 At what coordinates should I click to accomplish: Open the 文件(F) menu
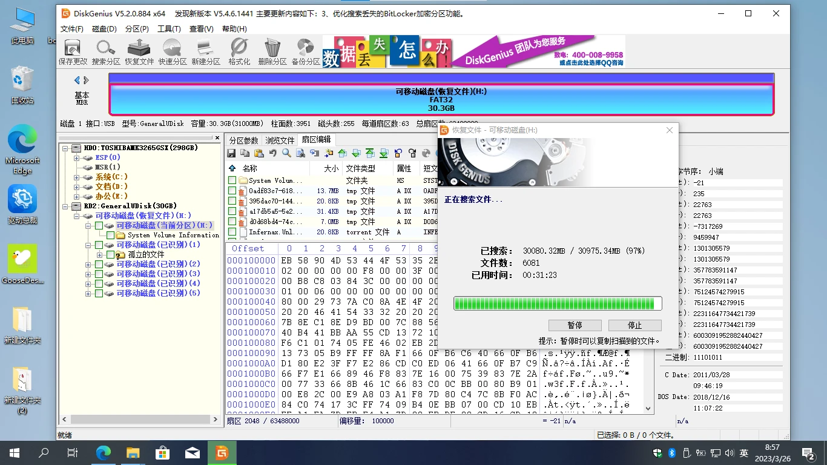72,28
